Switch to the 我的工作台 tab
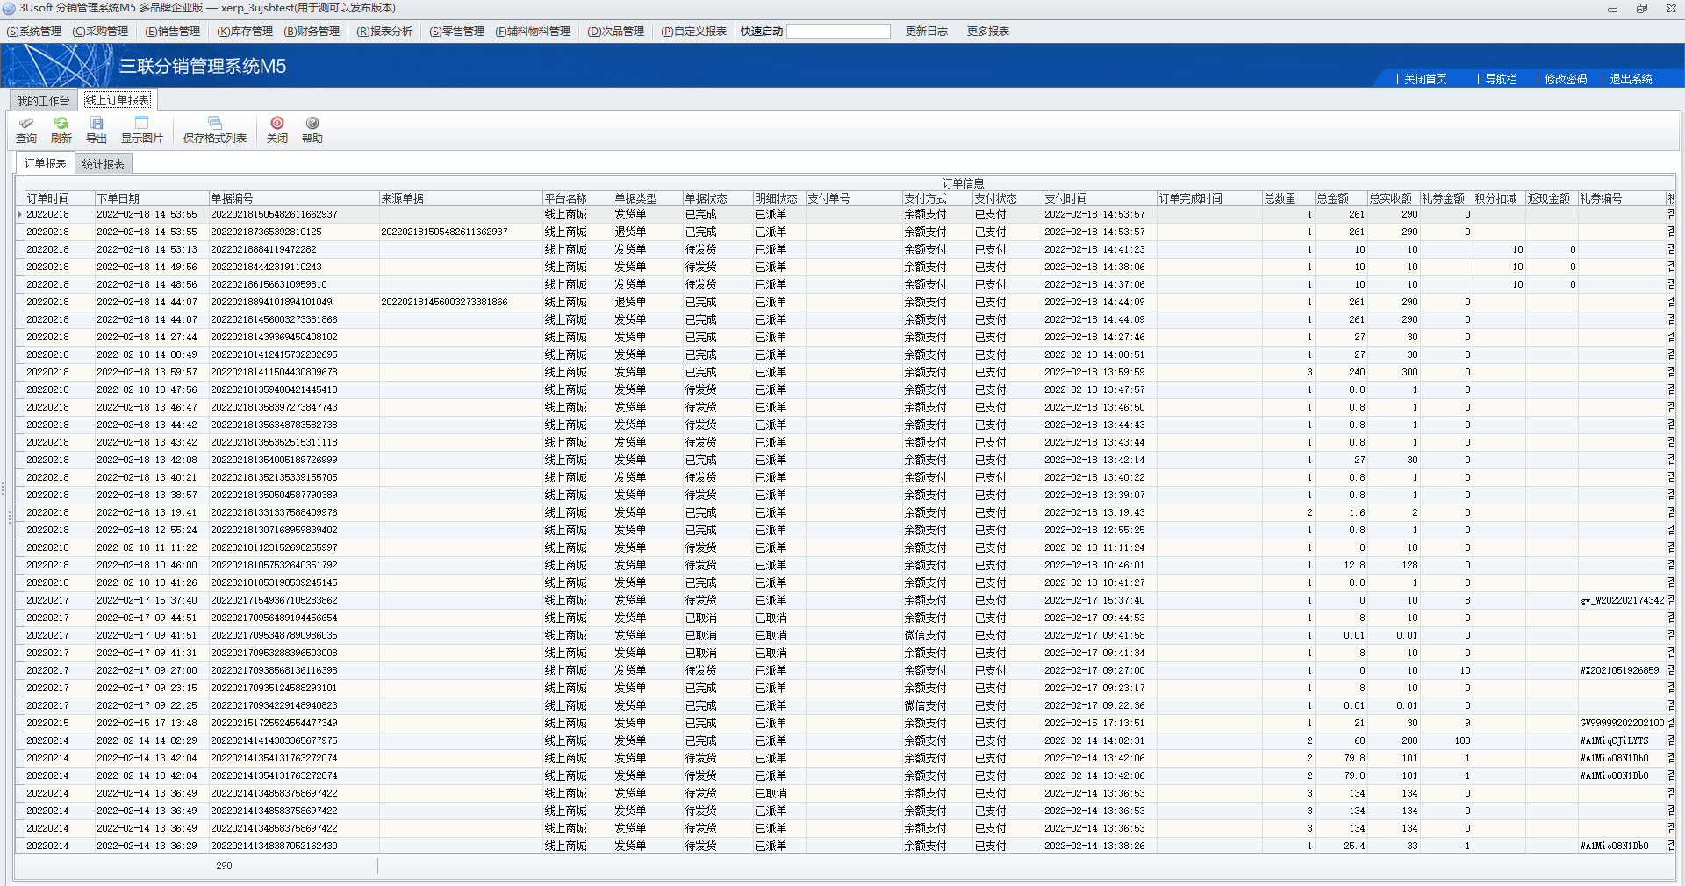 pyautogui.click(x=43, y=101)
